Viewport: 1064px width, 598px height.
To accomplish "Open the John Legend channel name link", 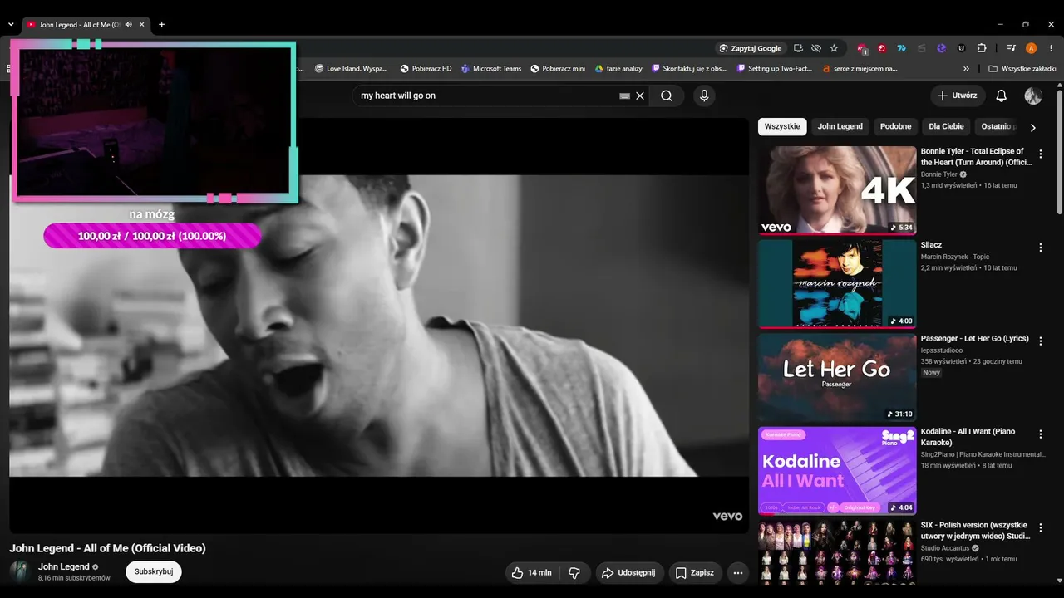I will 64,566.
